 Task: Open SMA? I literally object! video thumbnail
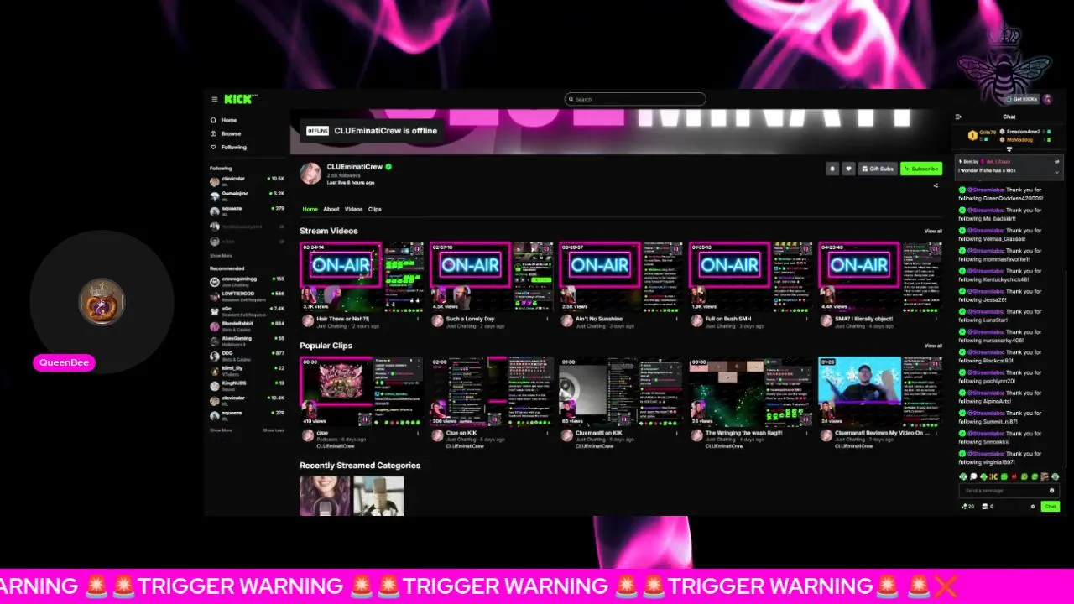coord(880,277)
